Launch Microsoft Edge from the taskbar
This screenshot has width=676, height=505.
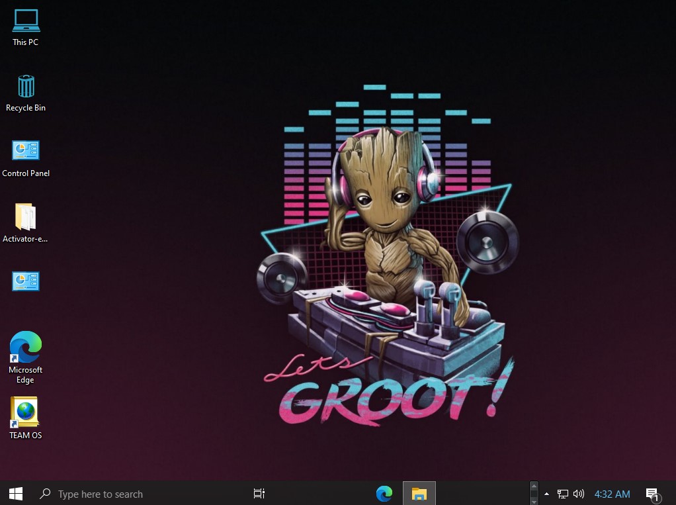coord(384,494)
